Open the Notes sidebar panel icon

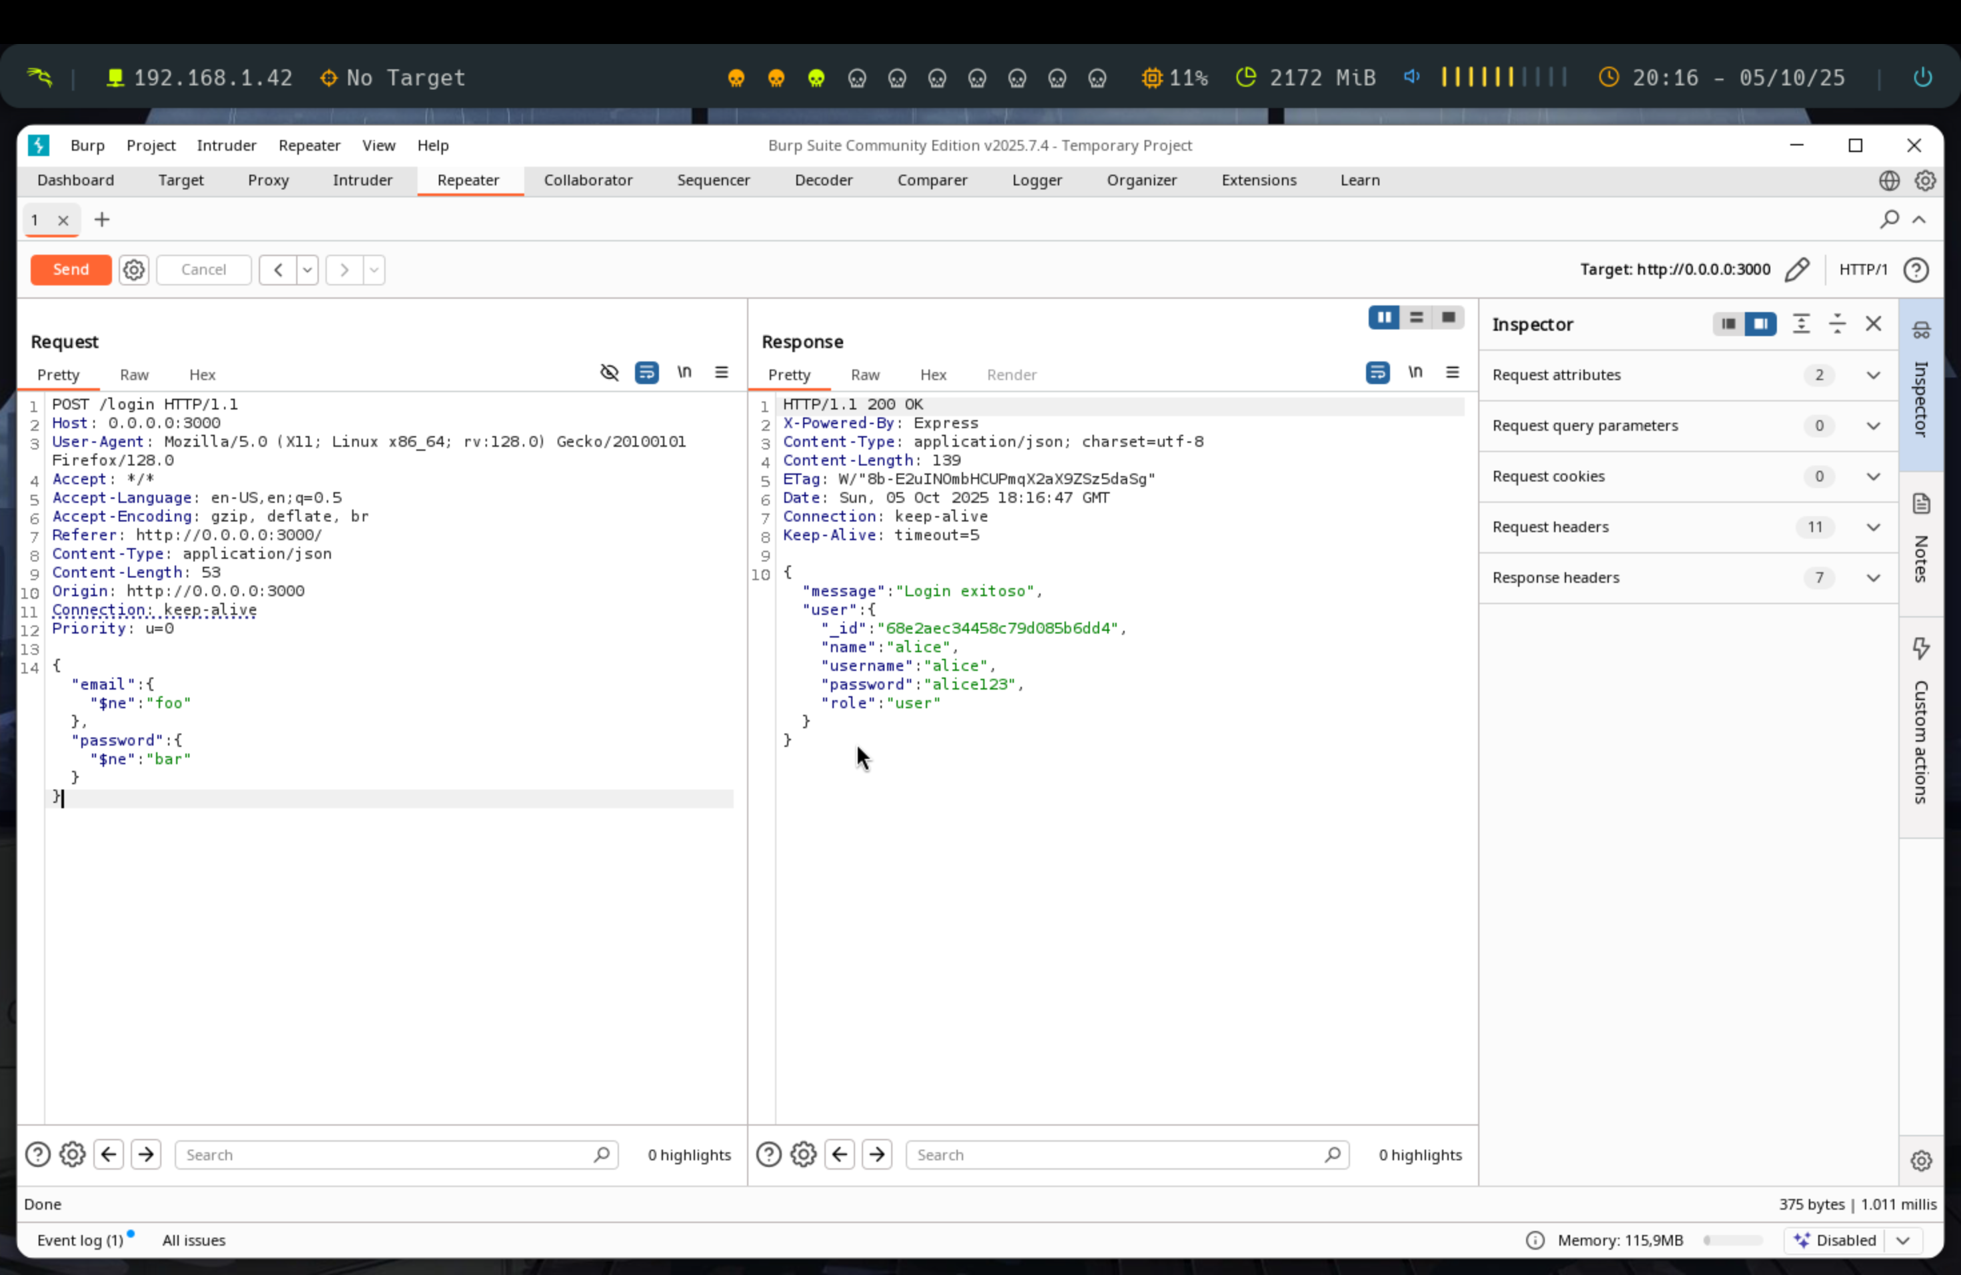(x=1922, y=503)
